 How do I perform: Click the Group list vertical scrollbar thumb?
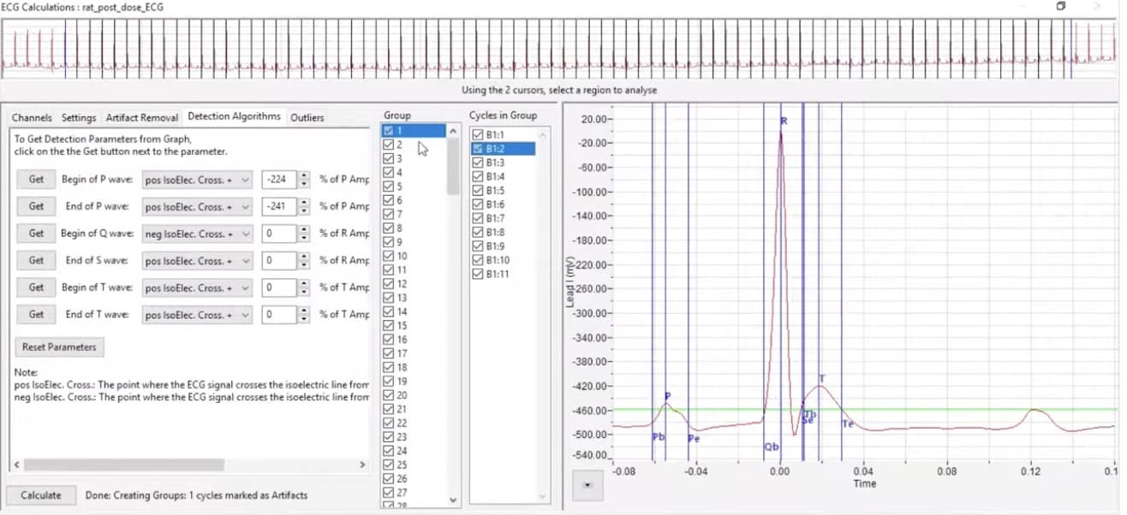coord(453,167)
